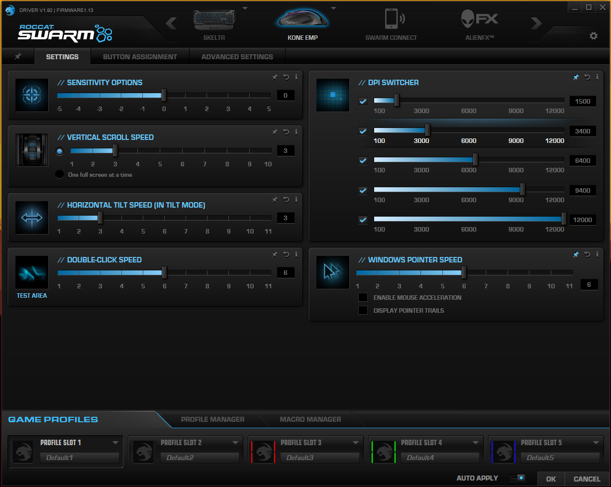611x487 pixels.
Task: Show info for Double-Click Speed
Action: point(297,254)
